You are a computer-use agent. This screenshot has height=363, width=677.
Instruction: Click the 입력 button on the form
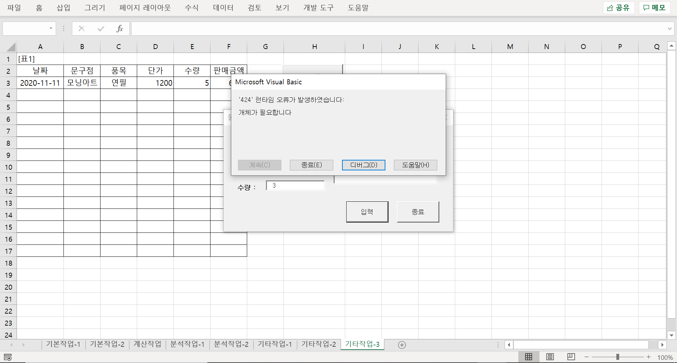[x=367, y=212]
